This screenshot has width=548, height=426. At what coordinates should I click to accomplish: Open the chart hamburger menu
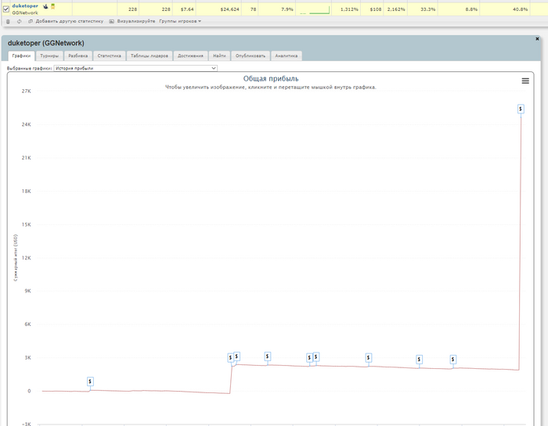coord(525,81)
